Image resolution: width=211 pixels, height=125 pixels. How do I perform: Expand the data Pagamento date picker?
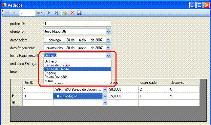108,48
